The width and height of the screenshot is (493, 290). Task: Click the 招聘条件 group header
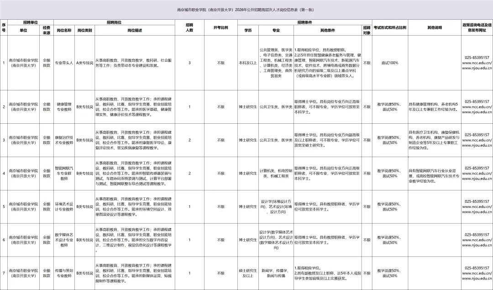pyautogui.click(x=304, y=22)
